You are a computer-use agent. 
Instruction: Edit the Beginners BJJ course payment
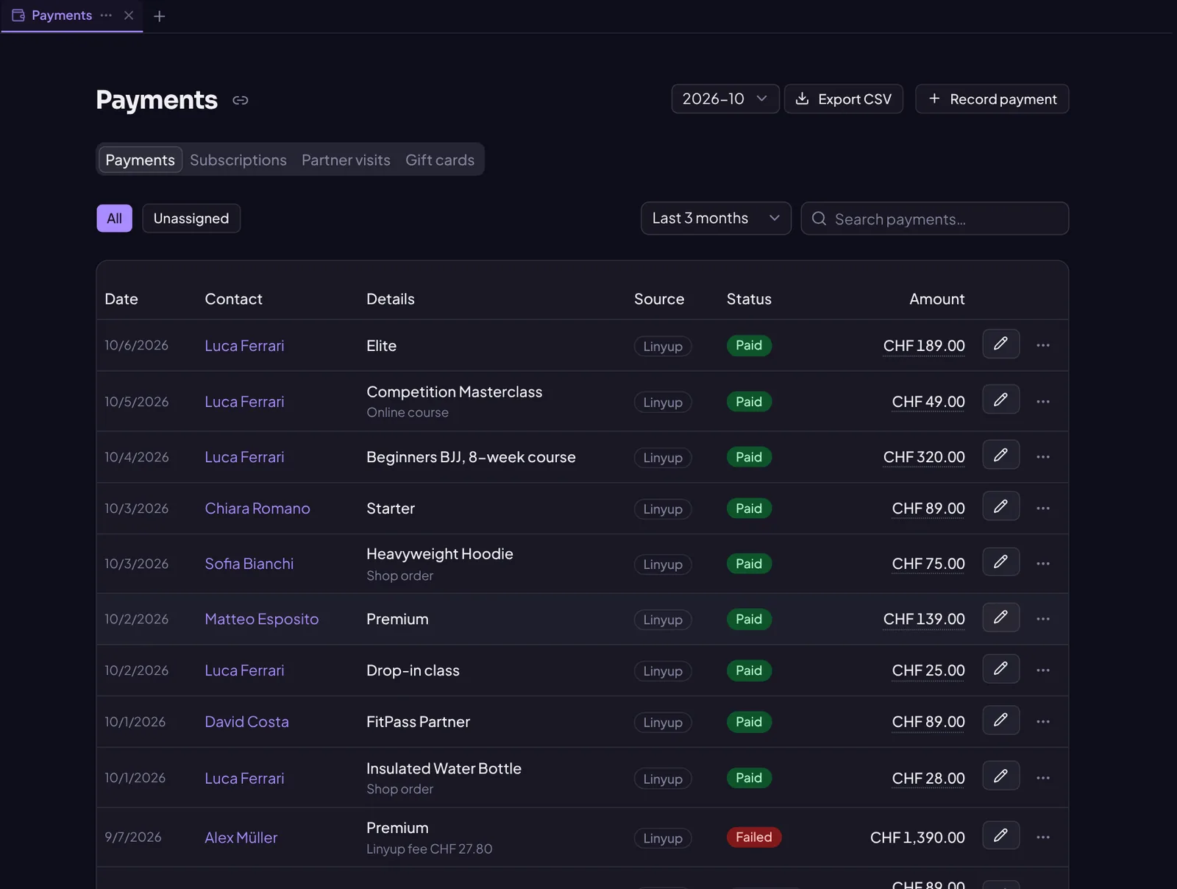[1000, 455]
